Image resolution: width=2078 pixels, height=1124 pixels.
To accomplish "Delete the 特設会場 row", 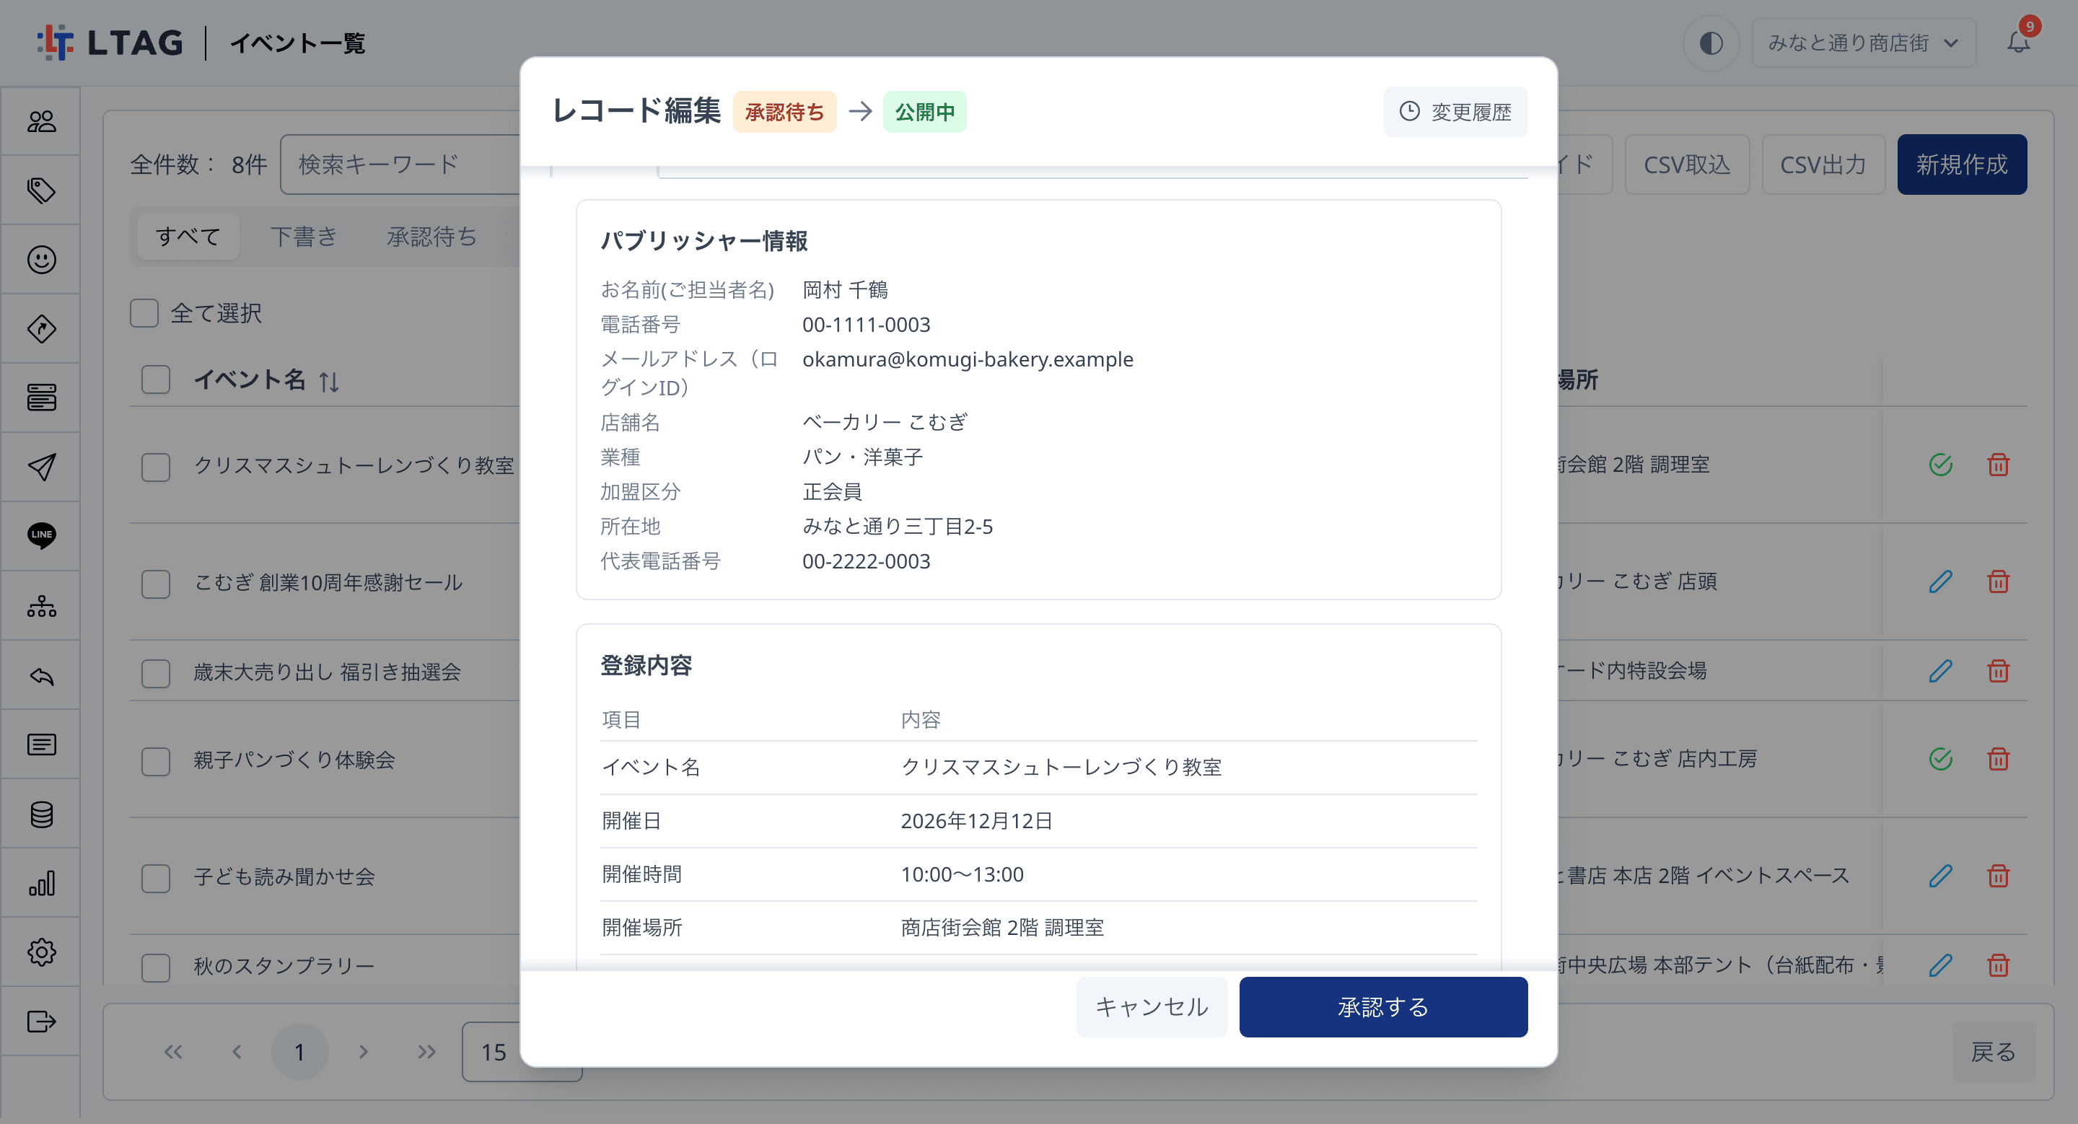I will point(1998,671).
